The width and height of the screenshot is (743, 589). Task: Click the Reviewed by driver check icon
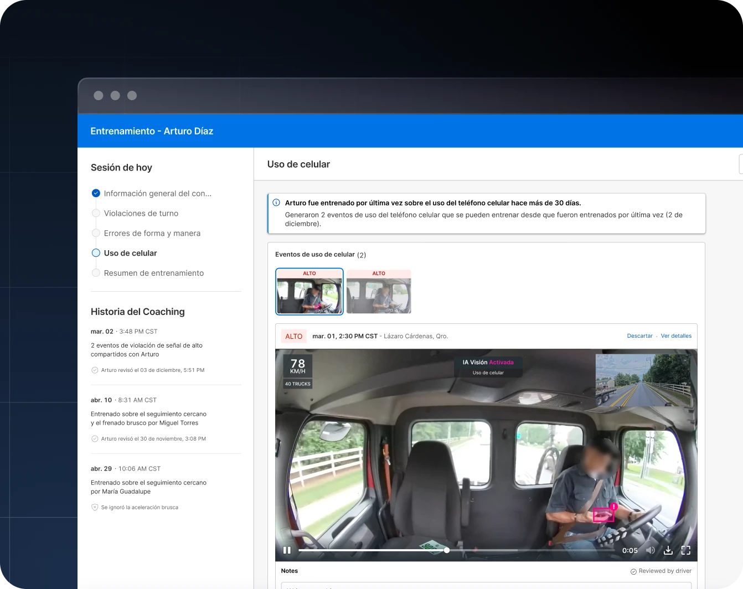(633, 571)
